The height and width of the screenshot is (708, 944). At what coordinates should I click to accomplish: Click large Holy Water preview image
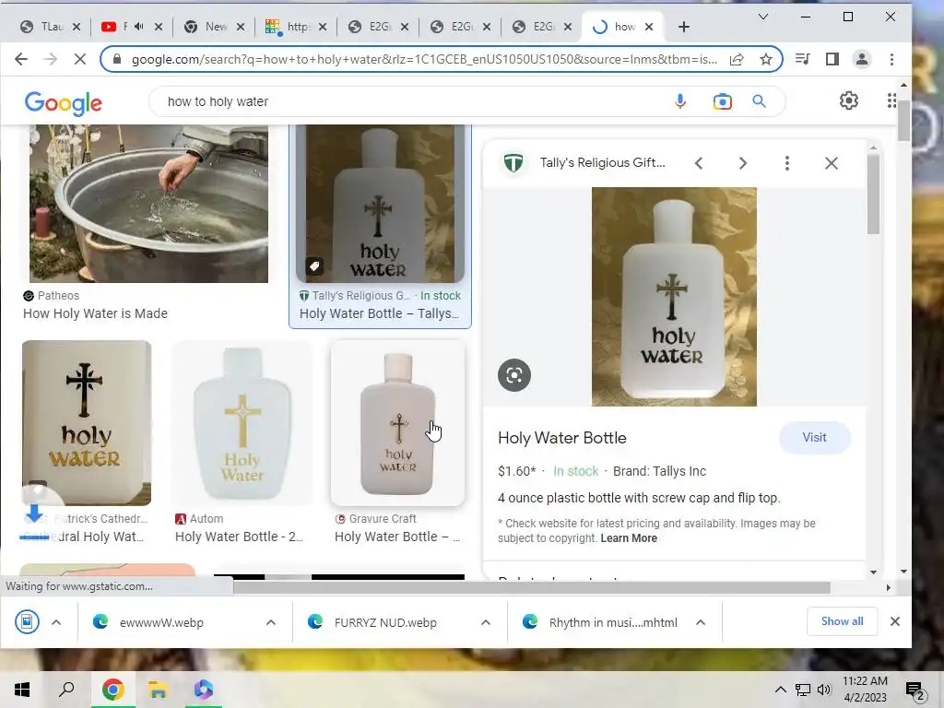click(674, 296)
